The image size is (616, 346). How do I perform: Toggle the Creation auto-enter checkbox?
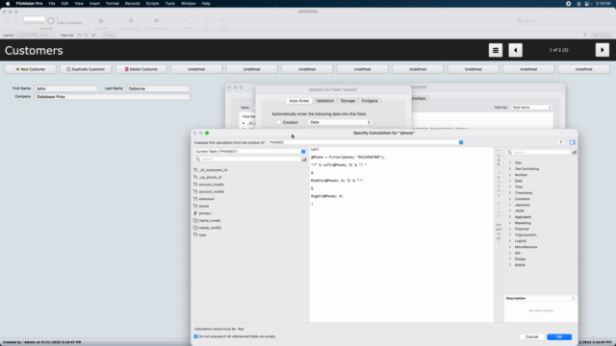278,122
